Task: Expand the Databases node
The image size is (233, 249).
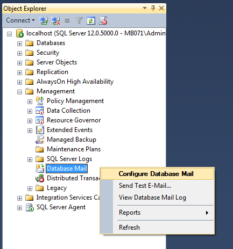Action: 19,43
